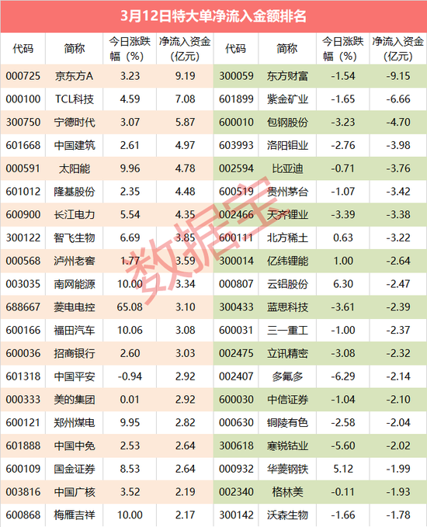Select 比亚迪 stock name
The image size is (427, 527).
point(287,168)
